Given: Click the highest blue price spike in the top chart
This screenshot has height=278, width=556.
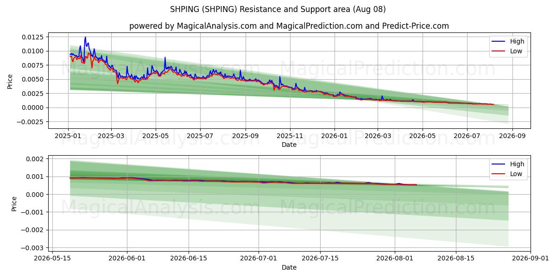Looking at the screenshot, I should click(85, 38).
